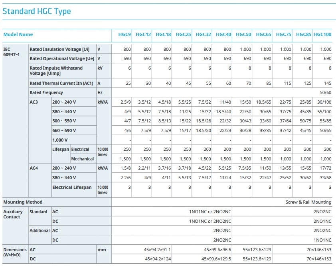This screenshot has width=336, height=266.
Task: Select the Auxiliary Contact row label
Action: pos(13,214)
